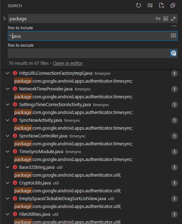Click Java icon of HttpURLConnectionFactoryImpl.java

(15, 73)
